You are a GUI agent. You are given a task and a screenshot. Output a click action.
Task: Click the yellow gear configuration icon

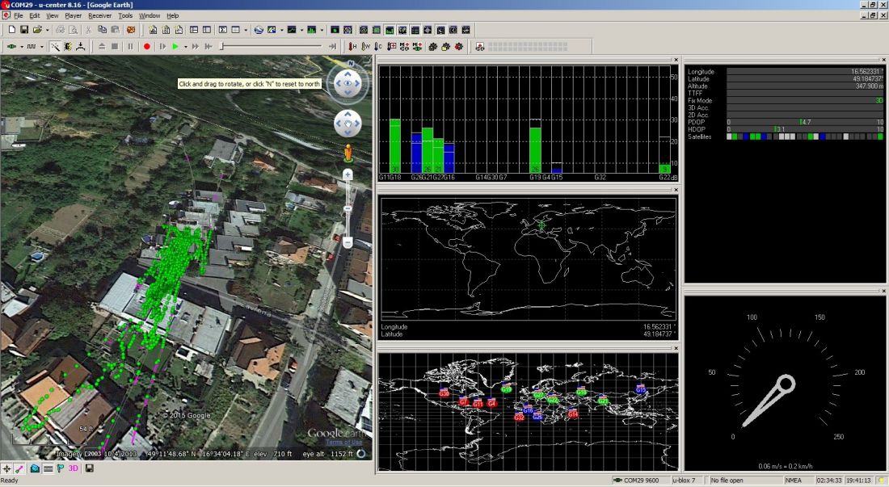pos(445,46)
